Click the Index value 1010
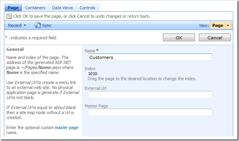 pos(93,74)
